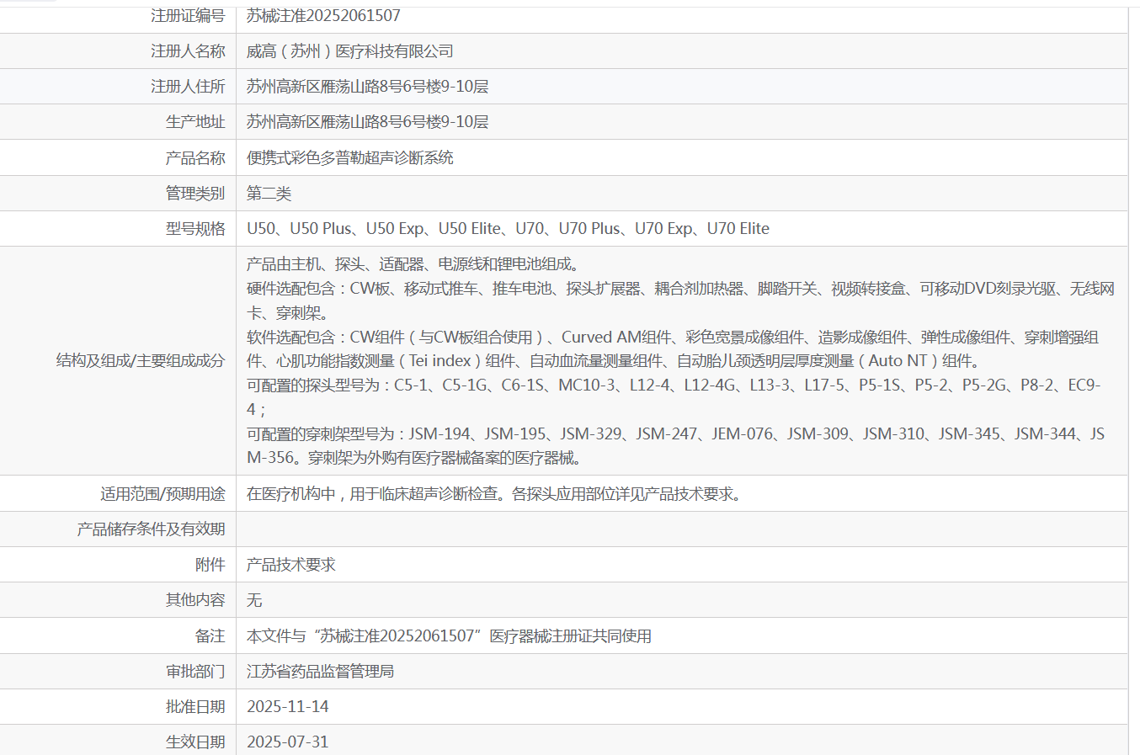Click the 批准日期 row label
Viewport: 1140px width, 755px height.
click(x=195, y=707)
